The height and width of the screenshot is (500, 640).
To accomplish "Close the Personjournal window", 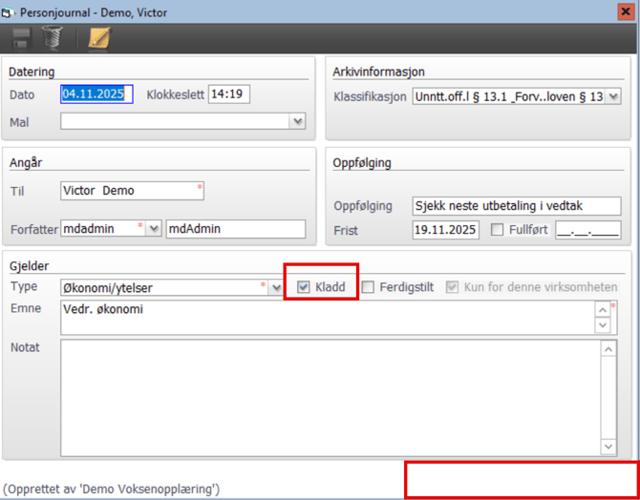I will tap(628, 10).
